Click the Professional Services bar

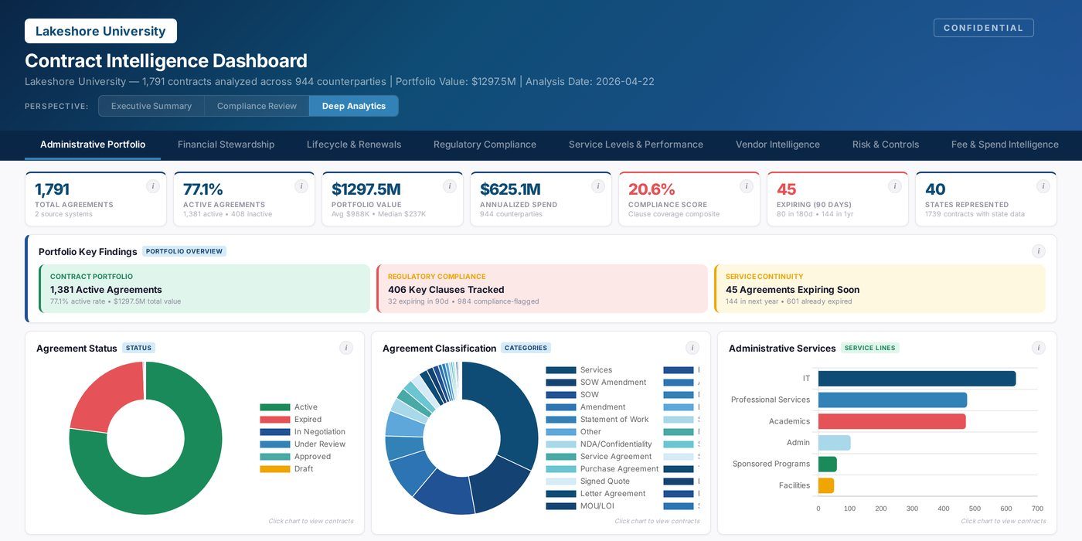pyautogui.click(x=893, y=400)
